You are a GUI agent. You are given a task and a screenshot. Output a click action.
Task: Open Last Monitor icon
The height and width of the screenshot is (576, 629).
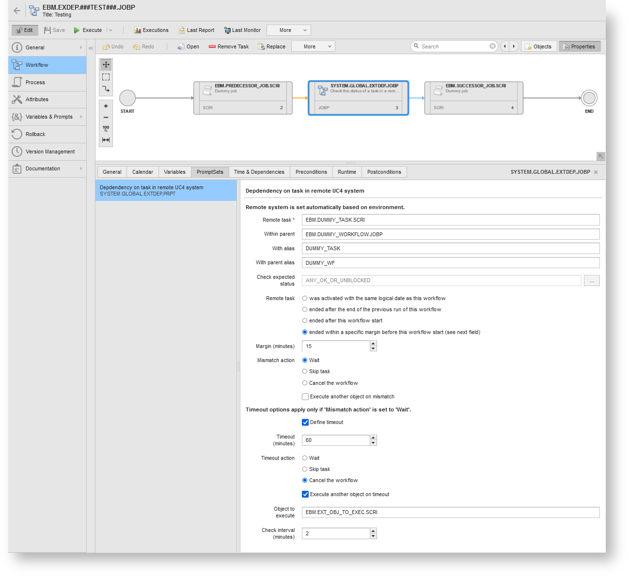pos(227,30)
